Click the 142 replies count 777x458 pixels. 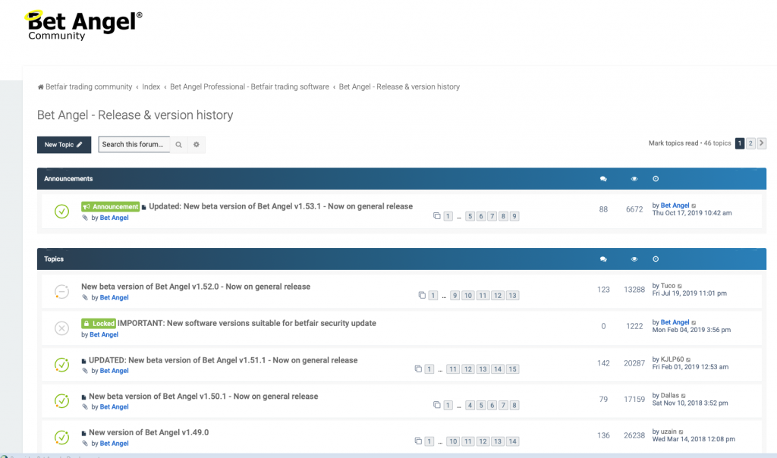click(603, 363)
